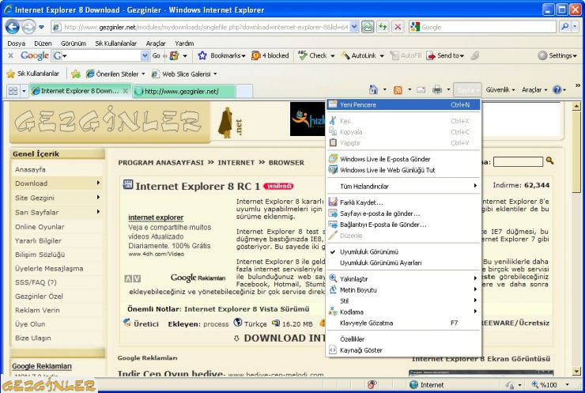585x393 pixels.
Task: Open the Sık Kullanılanlar menu in menu bar
Action: pos(116,43)
